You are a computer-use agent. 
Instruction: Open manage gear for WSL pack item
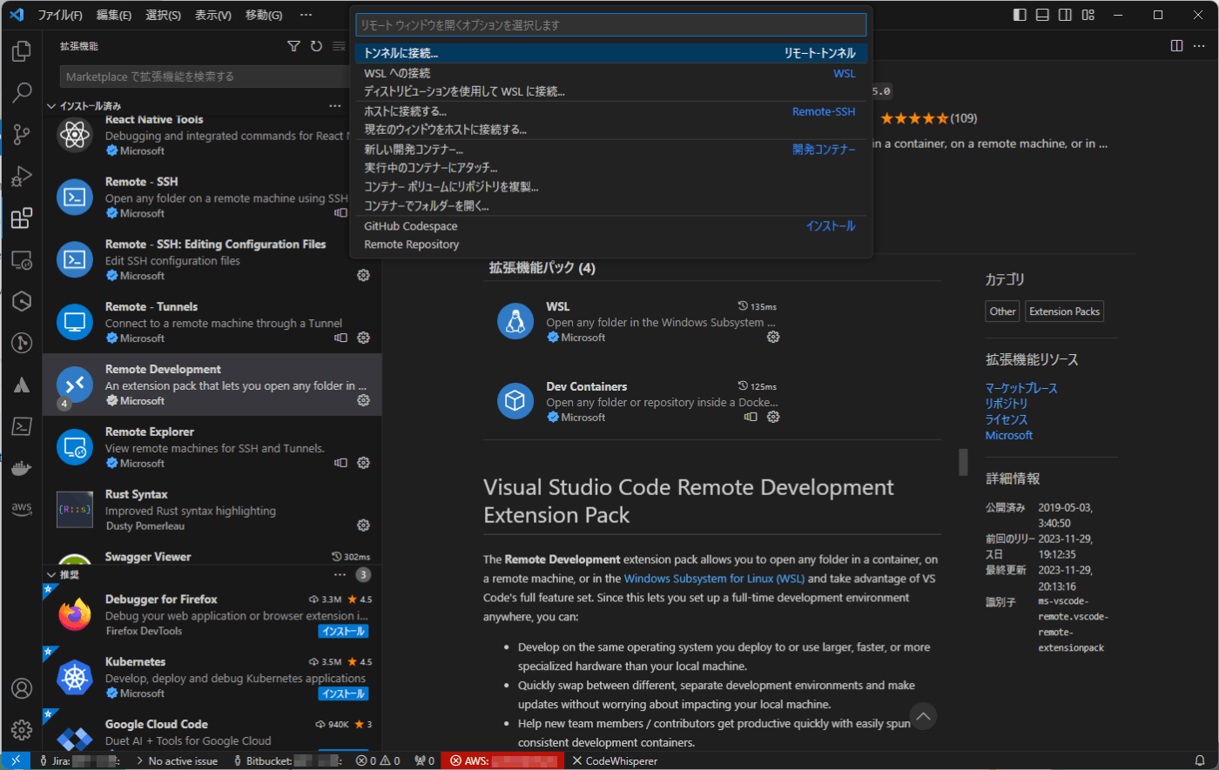(773, 337)
